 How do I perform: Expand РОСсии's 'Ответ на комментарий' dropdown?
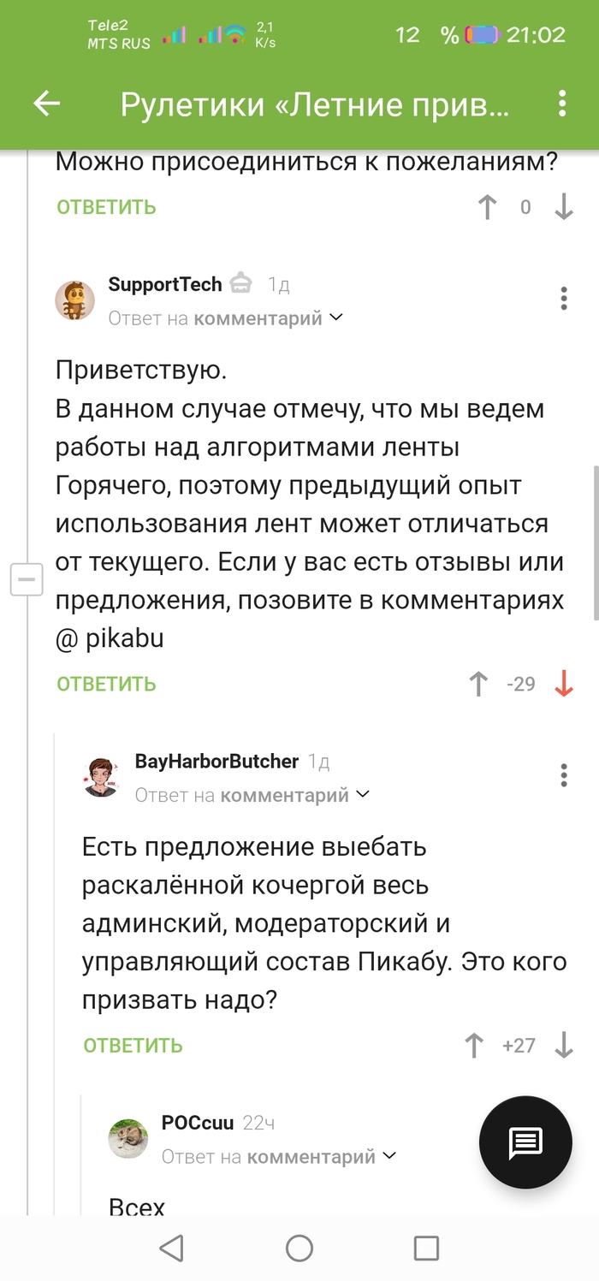point(389,1157)
